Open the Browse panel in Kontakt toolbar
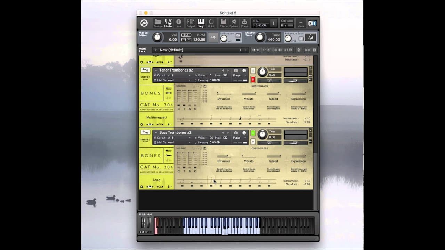Screen dimensions: 445x250 (x=158, y=23)
